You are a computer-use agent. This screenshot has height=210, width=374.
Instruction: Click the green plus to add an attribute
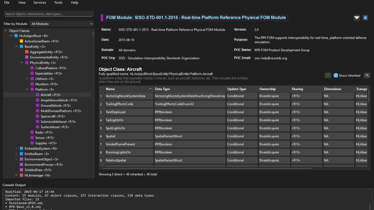tap(328, 75)
